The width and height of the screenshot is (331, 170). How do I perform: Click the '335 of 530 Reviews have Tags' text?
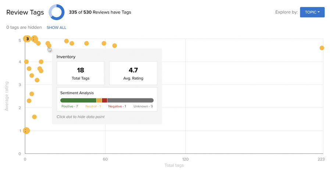point(100,12)
